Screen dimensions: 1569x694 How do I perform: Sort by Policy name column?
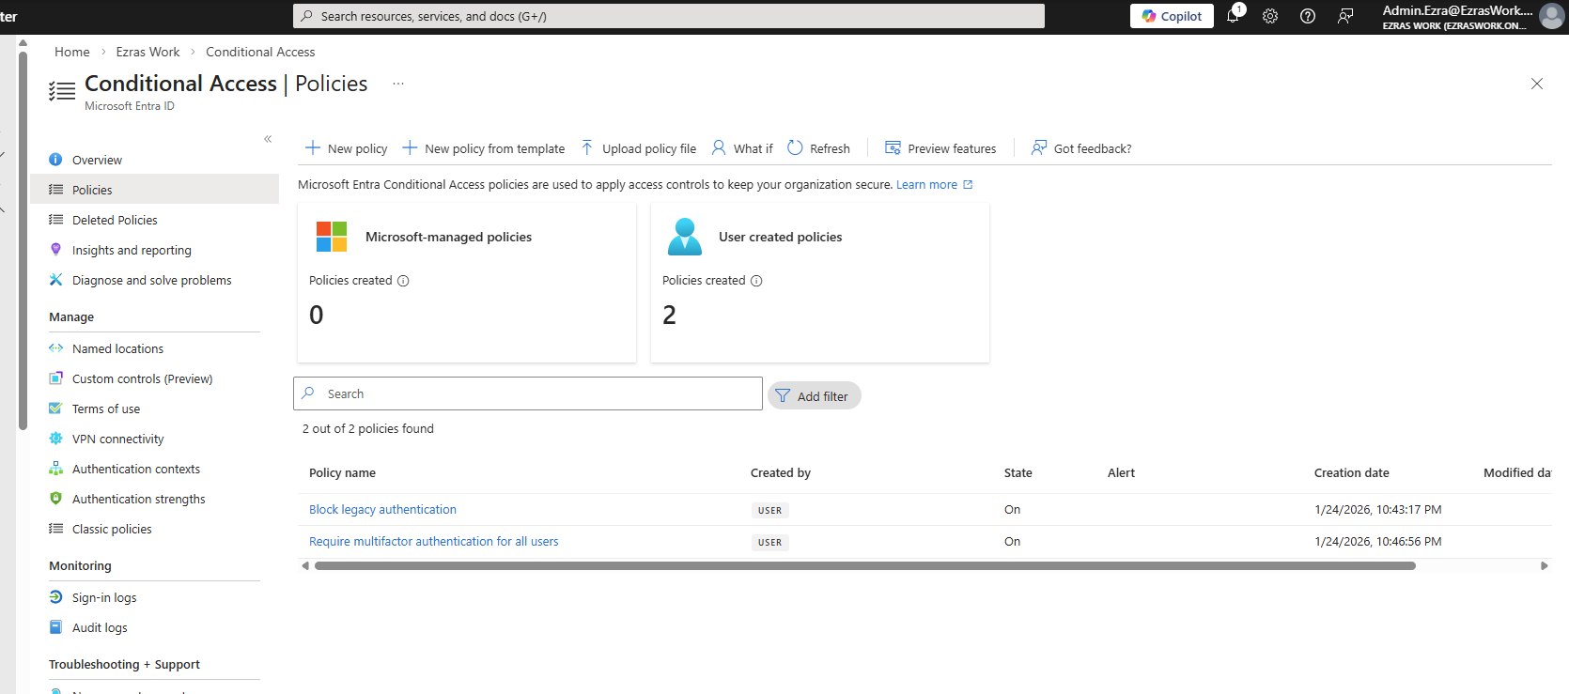tap(342, 473)
